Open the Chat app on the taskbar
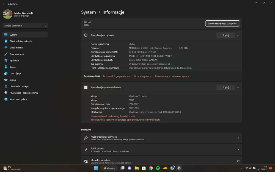This screenshot has width=275, height=172. pos(130,168)
